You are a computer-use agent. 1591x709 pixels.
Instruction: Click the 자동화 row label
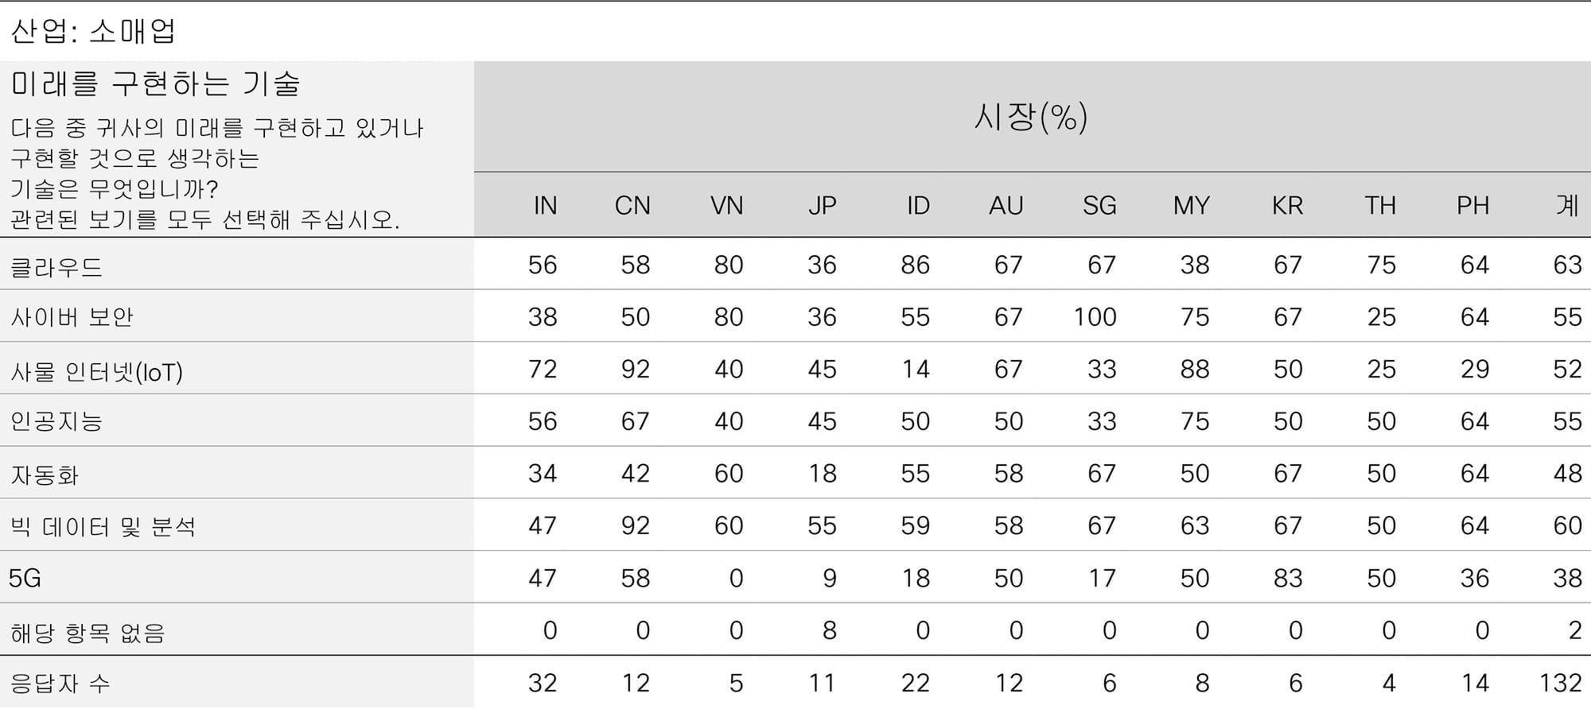[45, 475]
